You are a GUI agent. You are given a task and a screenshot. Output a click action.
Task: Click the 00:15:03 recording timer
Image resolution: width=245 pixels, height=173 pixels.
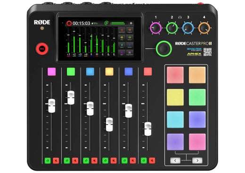(82, 24)
